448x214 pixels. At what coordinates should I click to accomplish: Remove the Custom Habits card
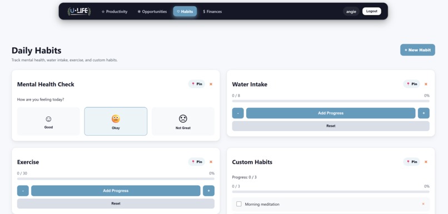(426, 162)
